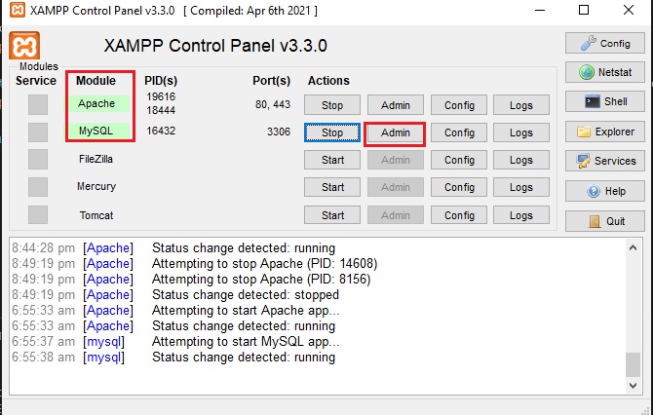This screenshot has width=653, height=415.
Task: Toggle the Mercury service checkbox
Action: click(x=38, y=187)
